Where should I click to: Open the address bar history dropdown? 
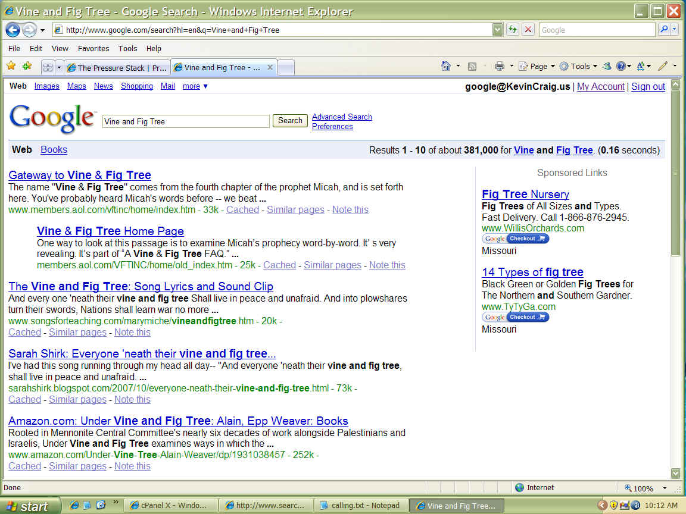coord(497,30)
